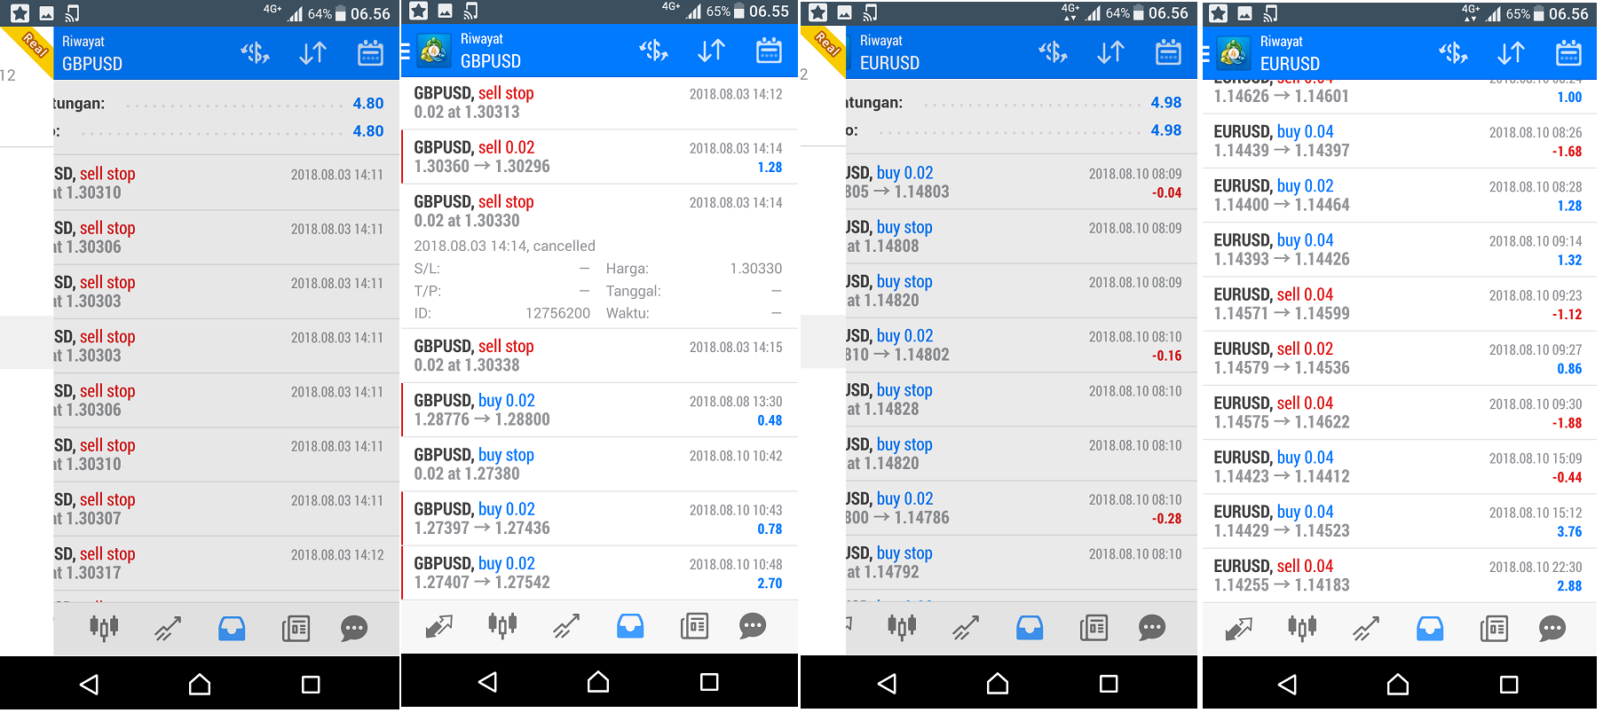Screen dimensions: 1603x713
Task: Tap the currency filter icon on second EURUSD screen
Action: [x=1454, y=53]
